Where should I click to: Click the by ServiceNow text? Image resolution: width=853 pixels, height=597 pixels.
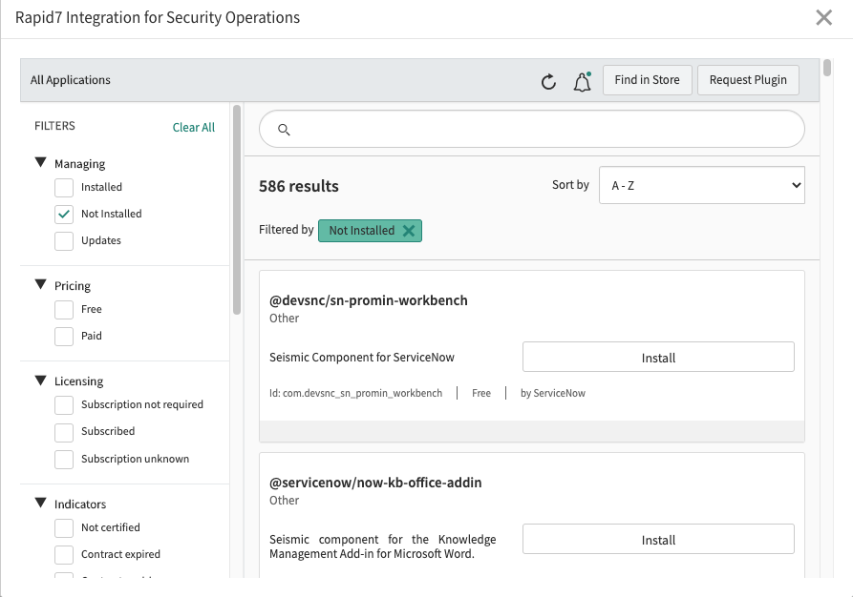click(553, 393)
